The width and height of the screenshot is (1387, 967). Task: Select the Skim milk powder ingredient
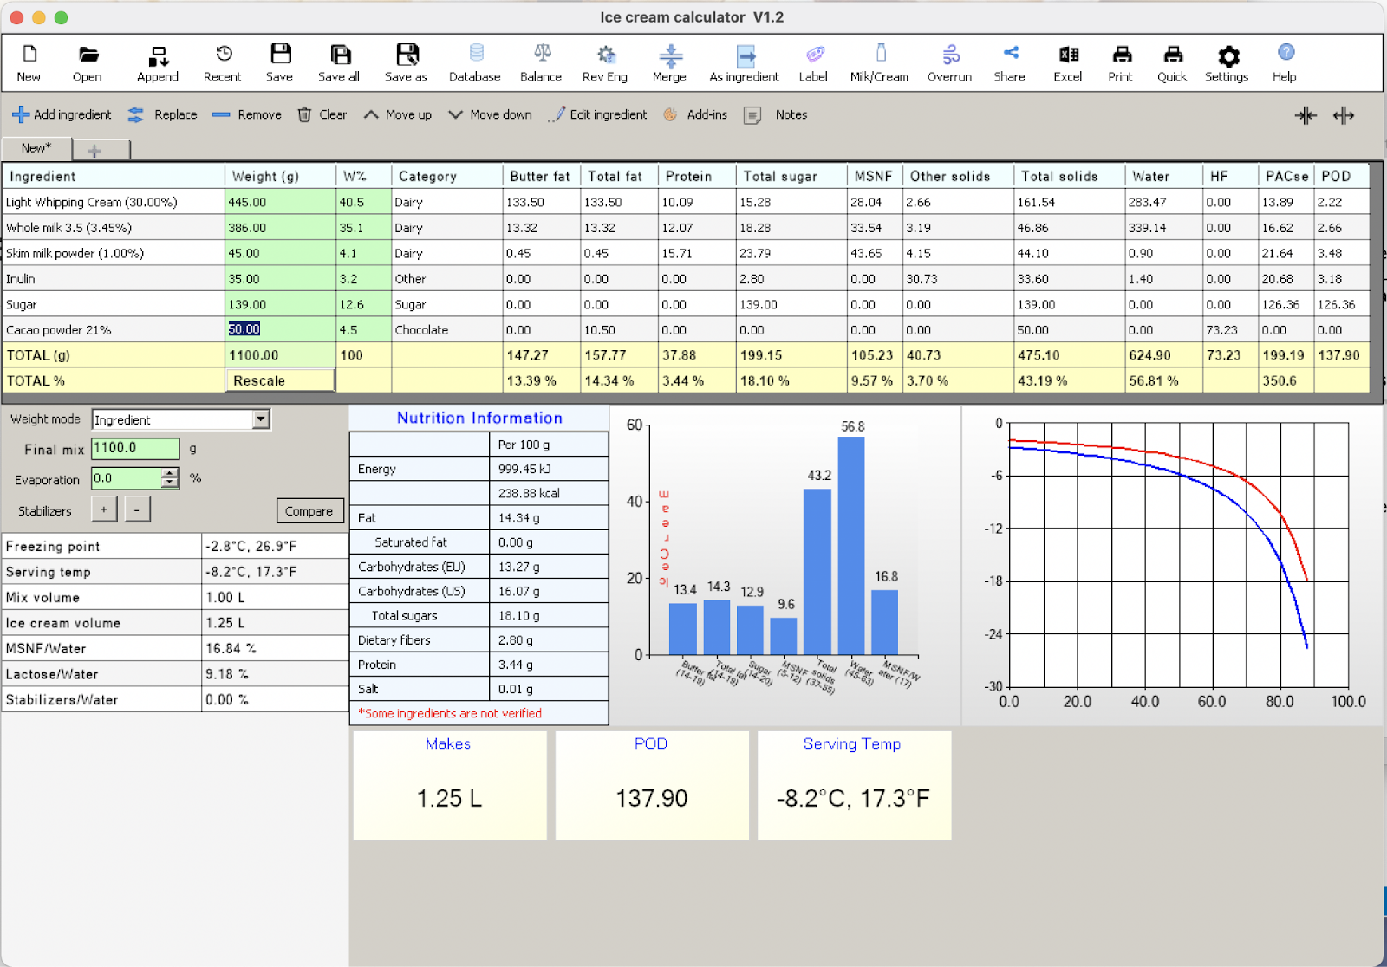113,253
